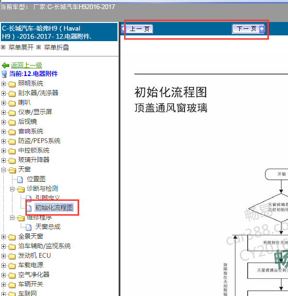Click 菜单折叠 to collapse all menus
The width and height of the screenshot is (288, 296).
pos(57,47)
